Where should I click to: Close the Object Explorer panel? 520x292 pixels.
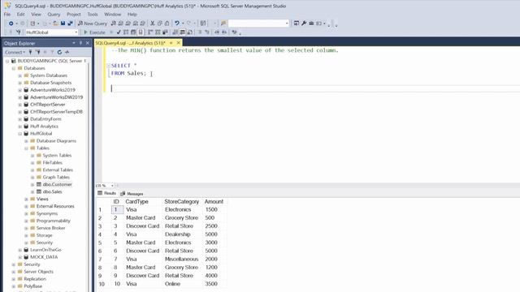click(88, 43)
